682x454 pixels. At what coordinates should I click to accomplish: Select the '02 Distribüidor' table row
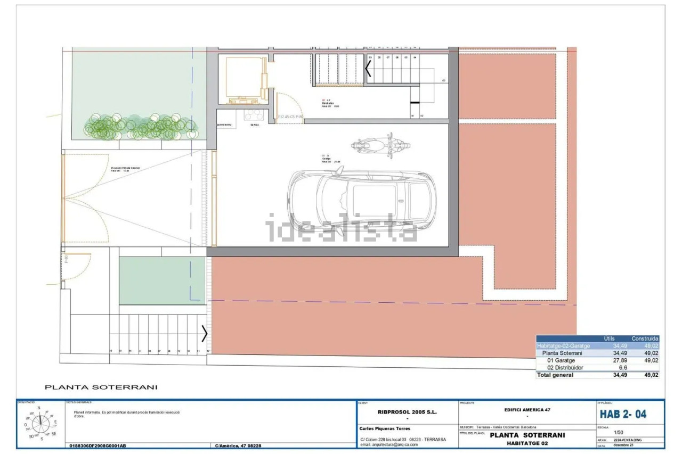tap(597, 367)
